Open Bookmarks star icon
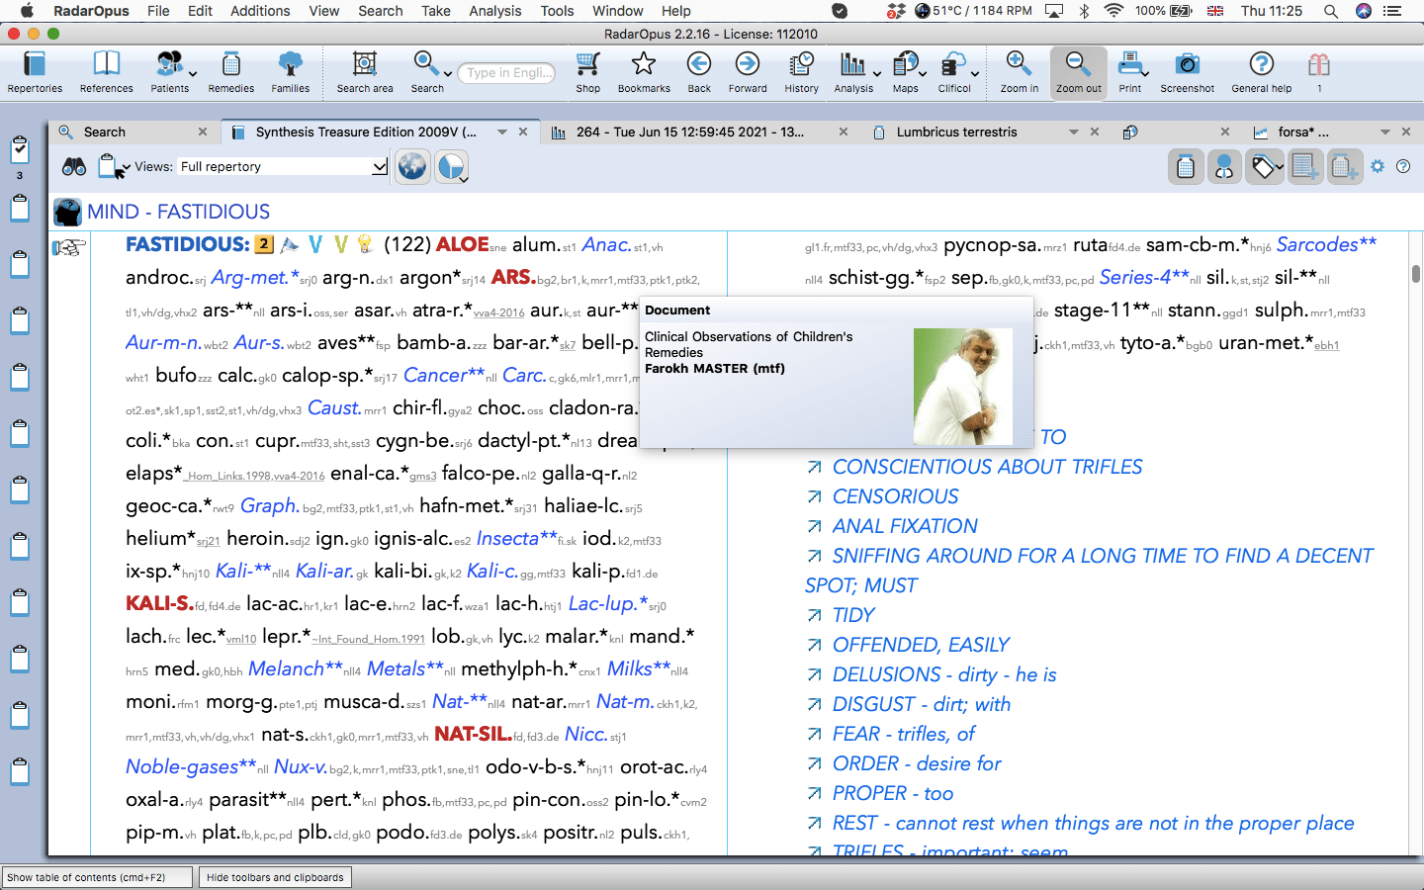The image size is (1424, 890). (x=644, y=72)
